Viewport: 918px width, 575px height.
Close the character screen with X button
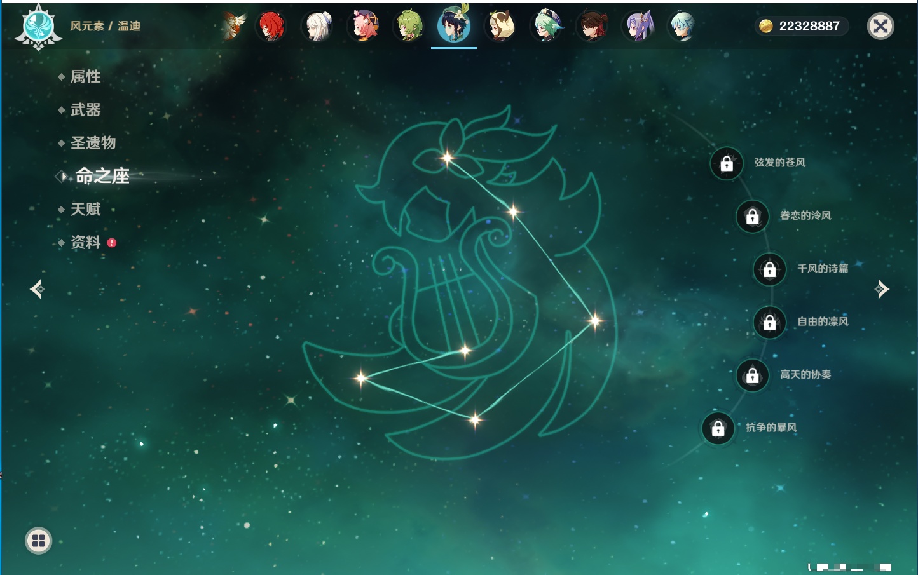[x=880, y=26]
